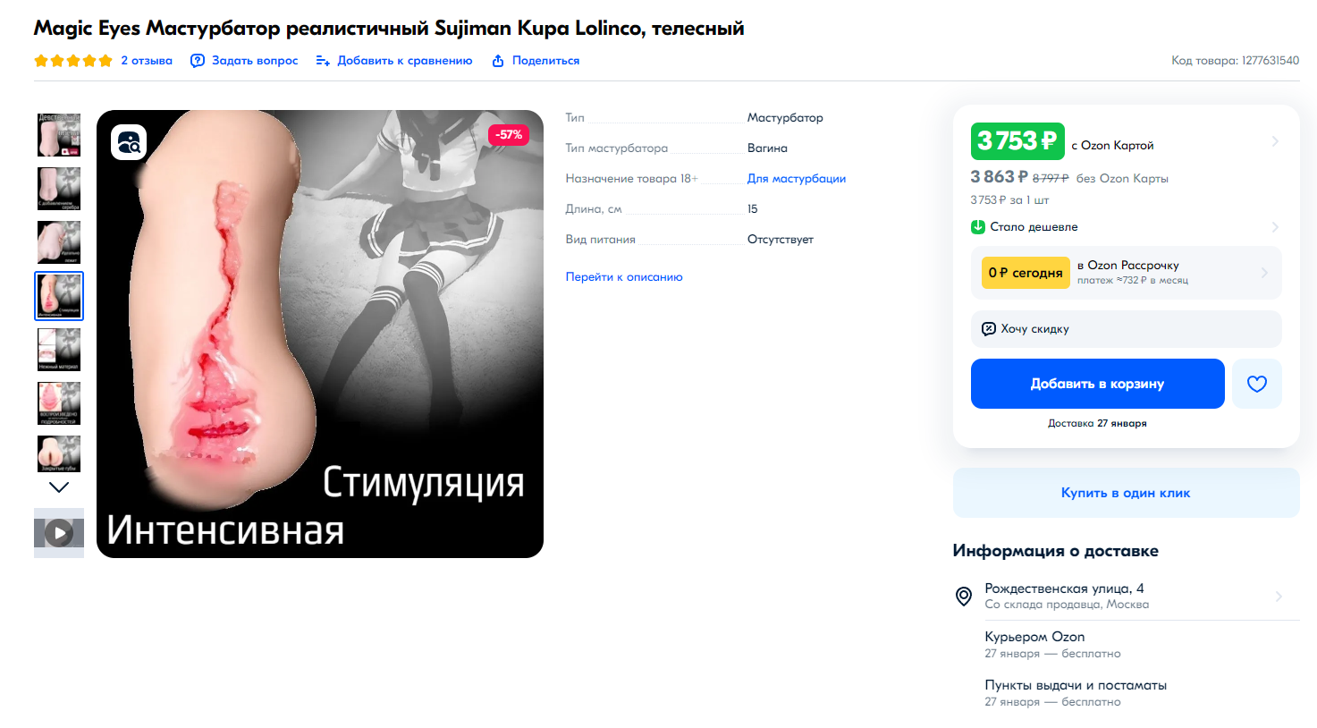Open Задать вопрос question icon
The image size is (1317, 728).
click(x=198, y=61)
